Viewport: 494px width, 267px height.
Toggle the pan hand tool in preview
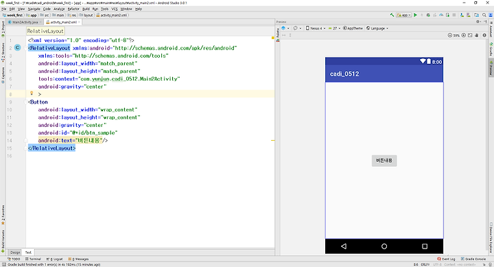(476, 35)
